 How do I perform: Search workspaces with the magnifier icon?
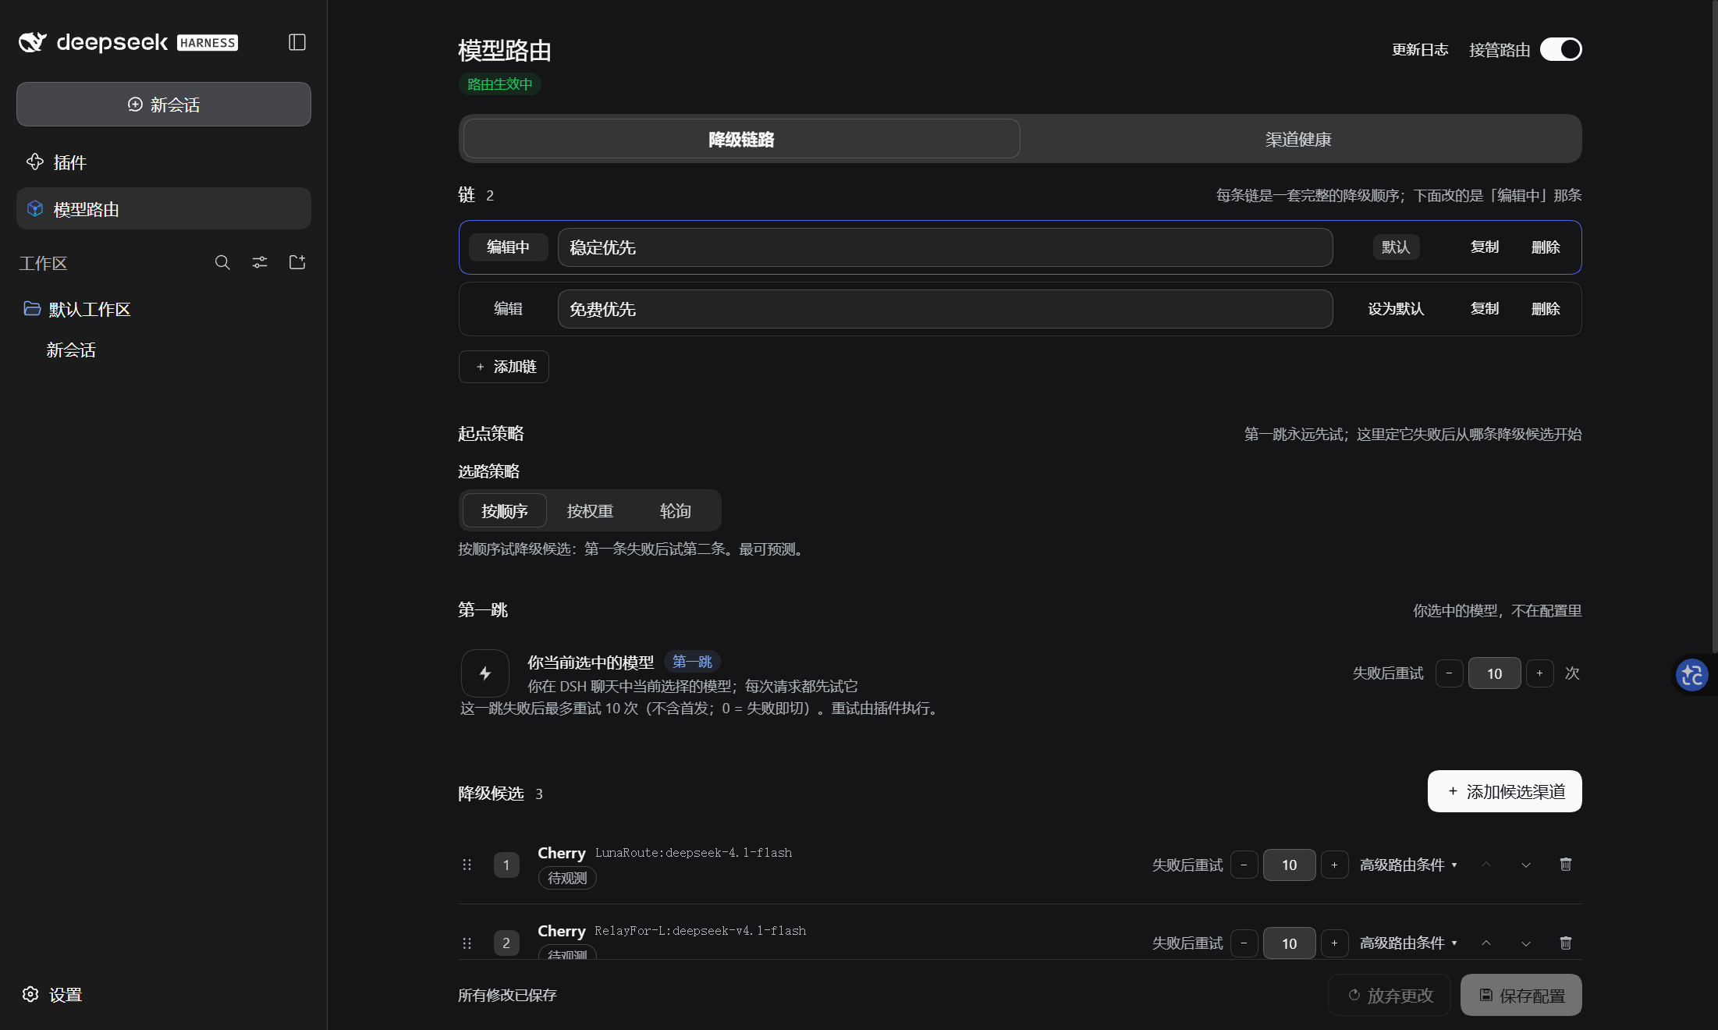[222, 262]
